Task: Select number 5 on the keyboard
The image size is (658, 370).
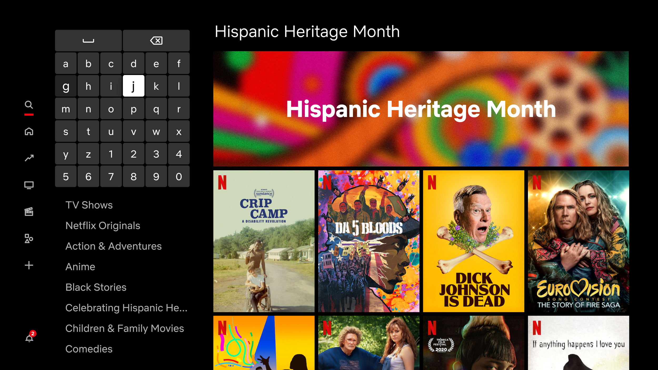Action: coord(66,176)
